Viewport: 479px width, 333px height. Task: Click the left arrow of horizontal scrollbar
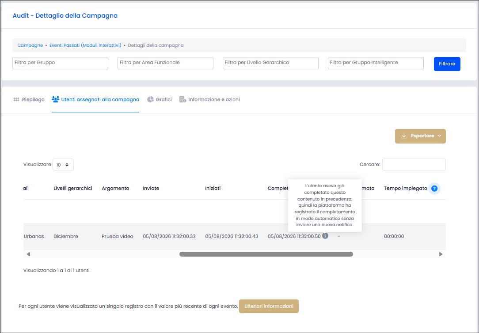[28, 254]
